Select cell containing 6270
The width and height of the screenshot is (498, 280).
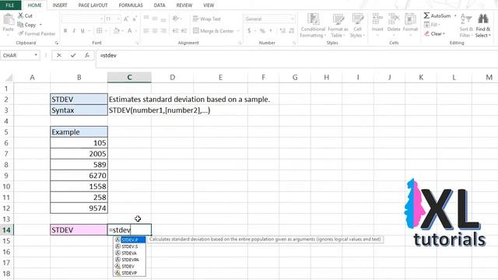click(x=79, y=176)
